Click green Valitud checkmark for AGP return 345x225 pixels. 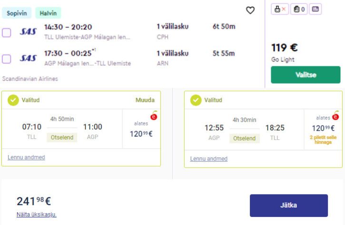(x=196, y=100)
